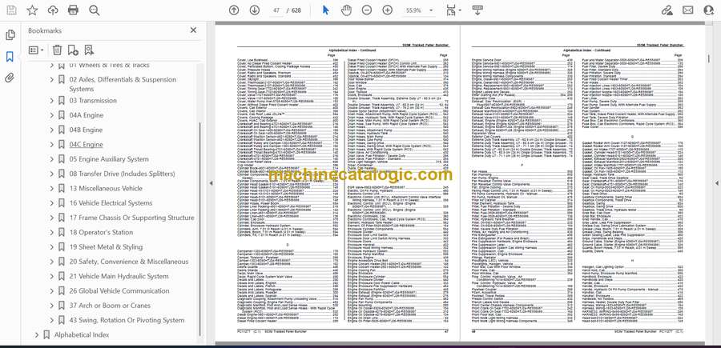
Task: Bookmark this file with the star icon
Action: click(32, 10)
